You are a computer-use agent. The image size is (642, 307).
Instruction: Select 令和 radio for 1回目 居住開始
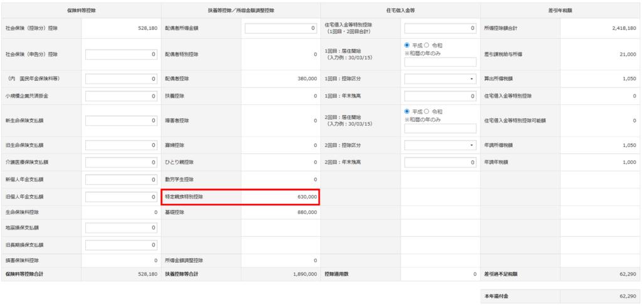428,46
